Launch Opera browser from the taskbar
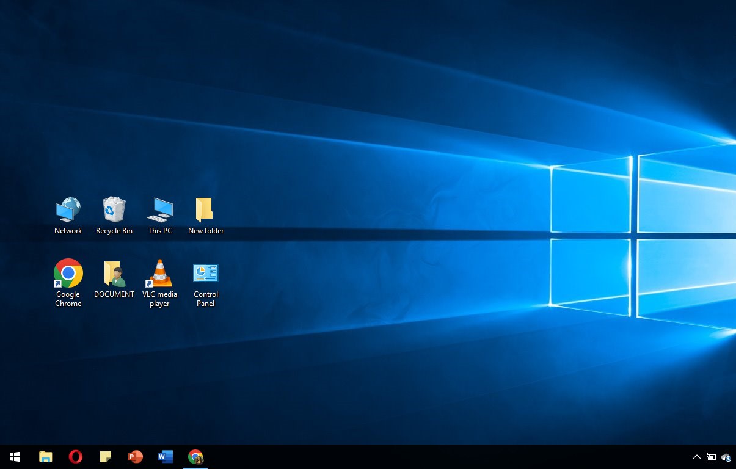The width and height of the screenshot is (736, 469). (75, 457)
